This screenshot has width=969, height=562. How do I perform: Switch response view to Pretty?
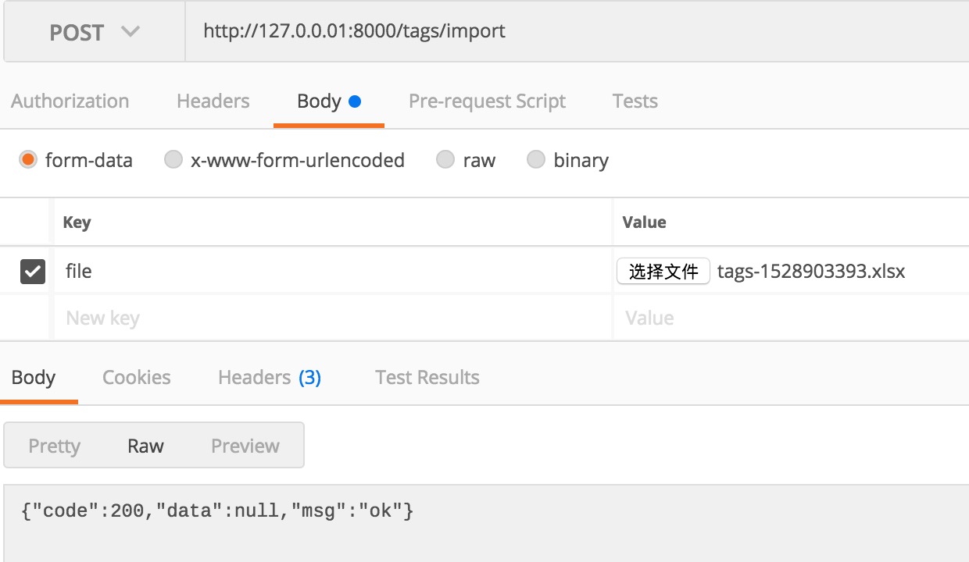pos(54,446)
